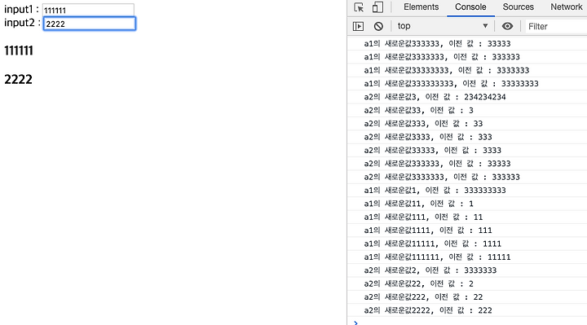Select a1 log line with new value 11
This screenshot has height=325, width=587.
coord(467,204)
